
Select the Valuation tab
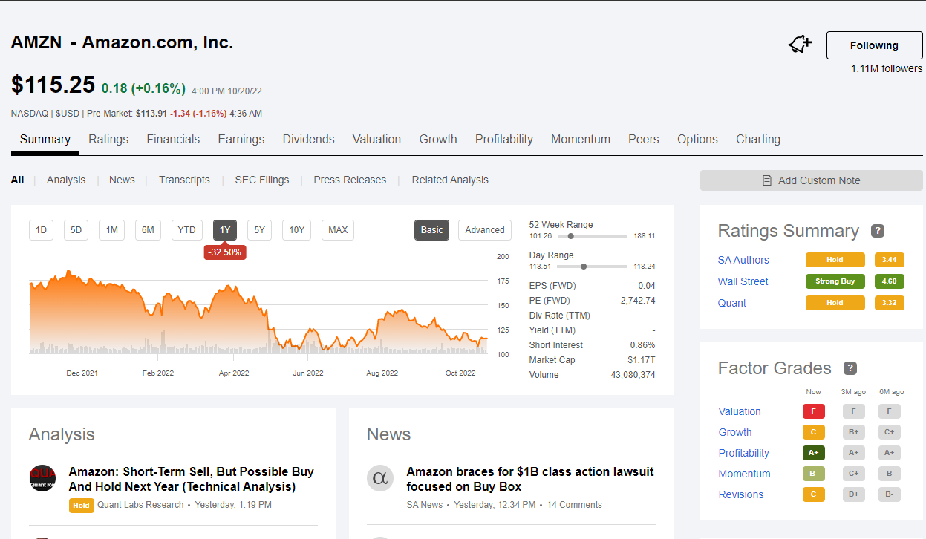376,139
